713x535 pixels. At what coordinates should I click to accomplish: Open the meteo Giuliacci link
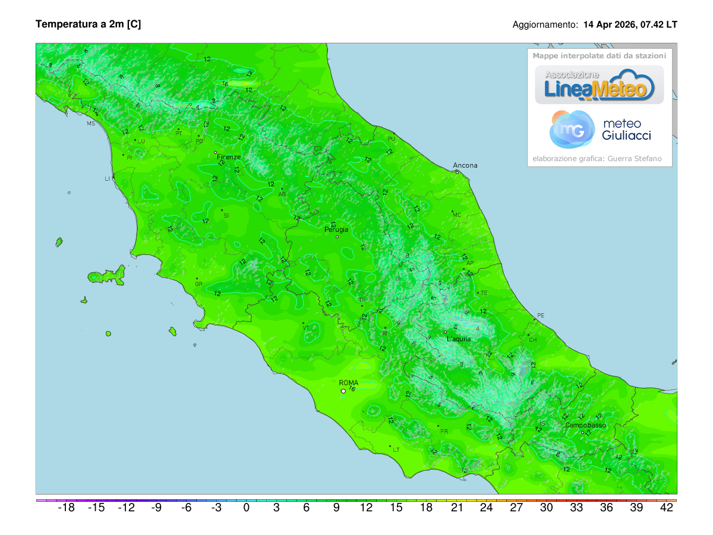[x=627, y=130]
